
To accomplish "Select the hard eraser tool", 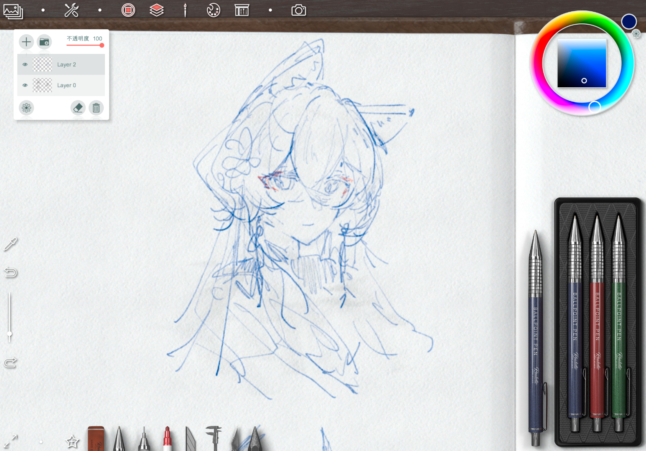I will (96, 439).
